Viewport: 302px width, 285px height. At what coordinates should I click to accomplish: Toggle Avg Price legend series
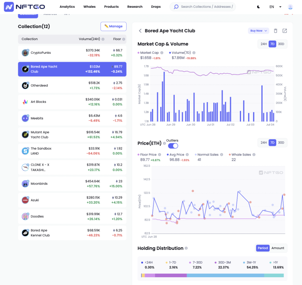(x=175, y=154)
